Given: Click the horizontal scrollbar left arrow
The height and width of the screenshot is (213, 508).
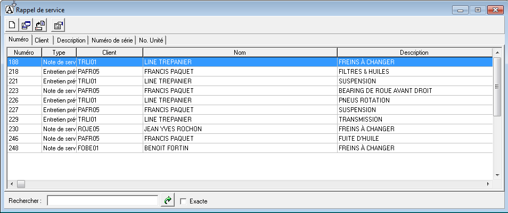Looking at the screenshot, I should click(x=12, y=184).
